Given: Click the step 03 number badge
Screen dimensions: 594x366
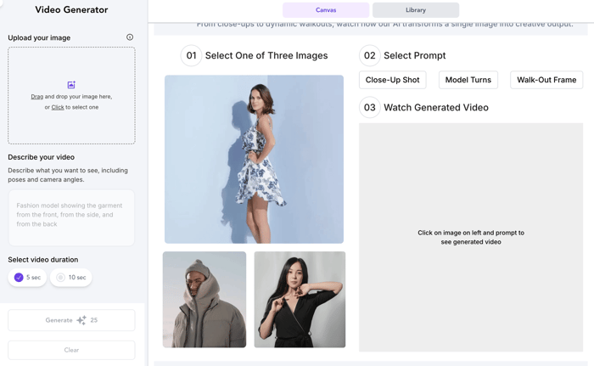Looking at the screenshot, I should coord(369,108).
